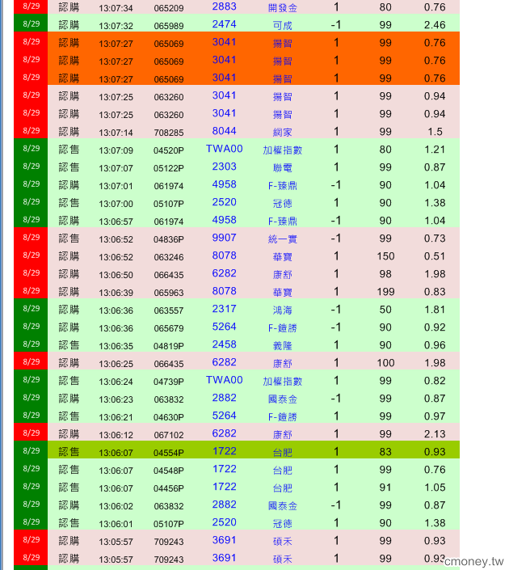The image size is (509, 570).
Task: Select warrant code 065209
Action: 169,8
